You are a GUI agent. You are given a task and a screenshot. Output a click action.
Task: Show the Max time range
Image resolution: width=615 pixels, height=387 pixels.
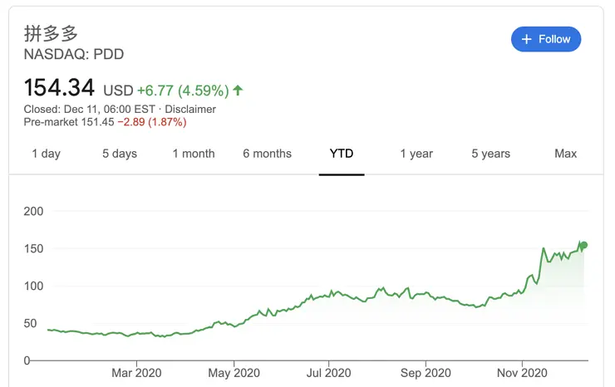click(566, 154)
